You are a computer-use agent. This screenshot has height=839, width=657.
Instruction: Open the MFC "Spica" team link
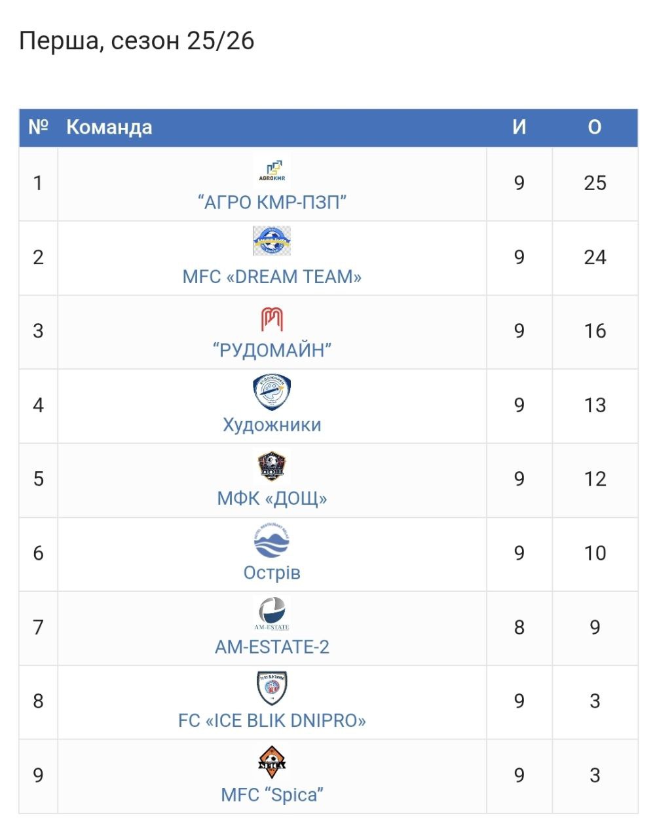pos(272,795)
